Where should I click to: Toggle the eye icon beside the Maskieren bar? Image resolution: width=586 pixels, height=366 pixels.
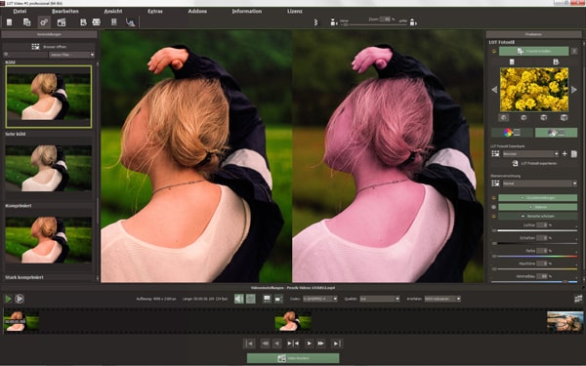494,207
